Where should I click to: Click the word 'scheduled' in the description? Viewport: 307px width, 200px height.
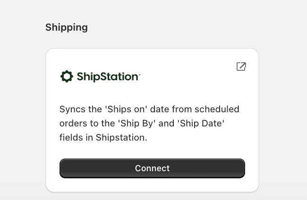(216, 109)
